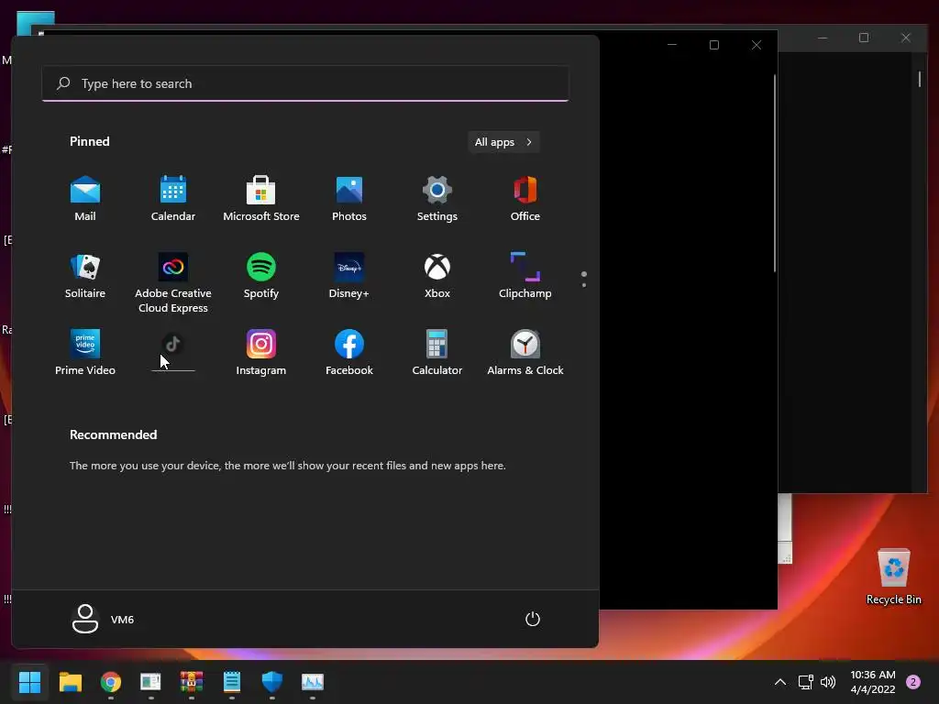
Task: Open the Photos app
Action: (x=349, y=199)
